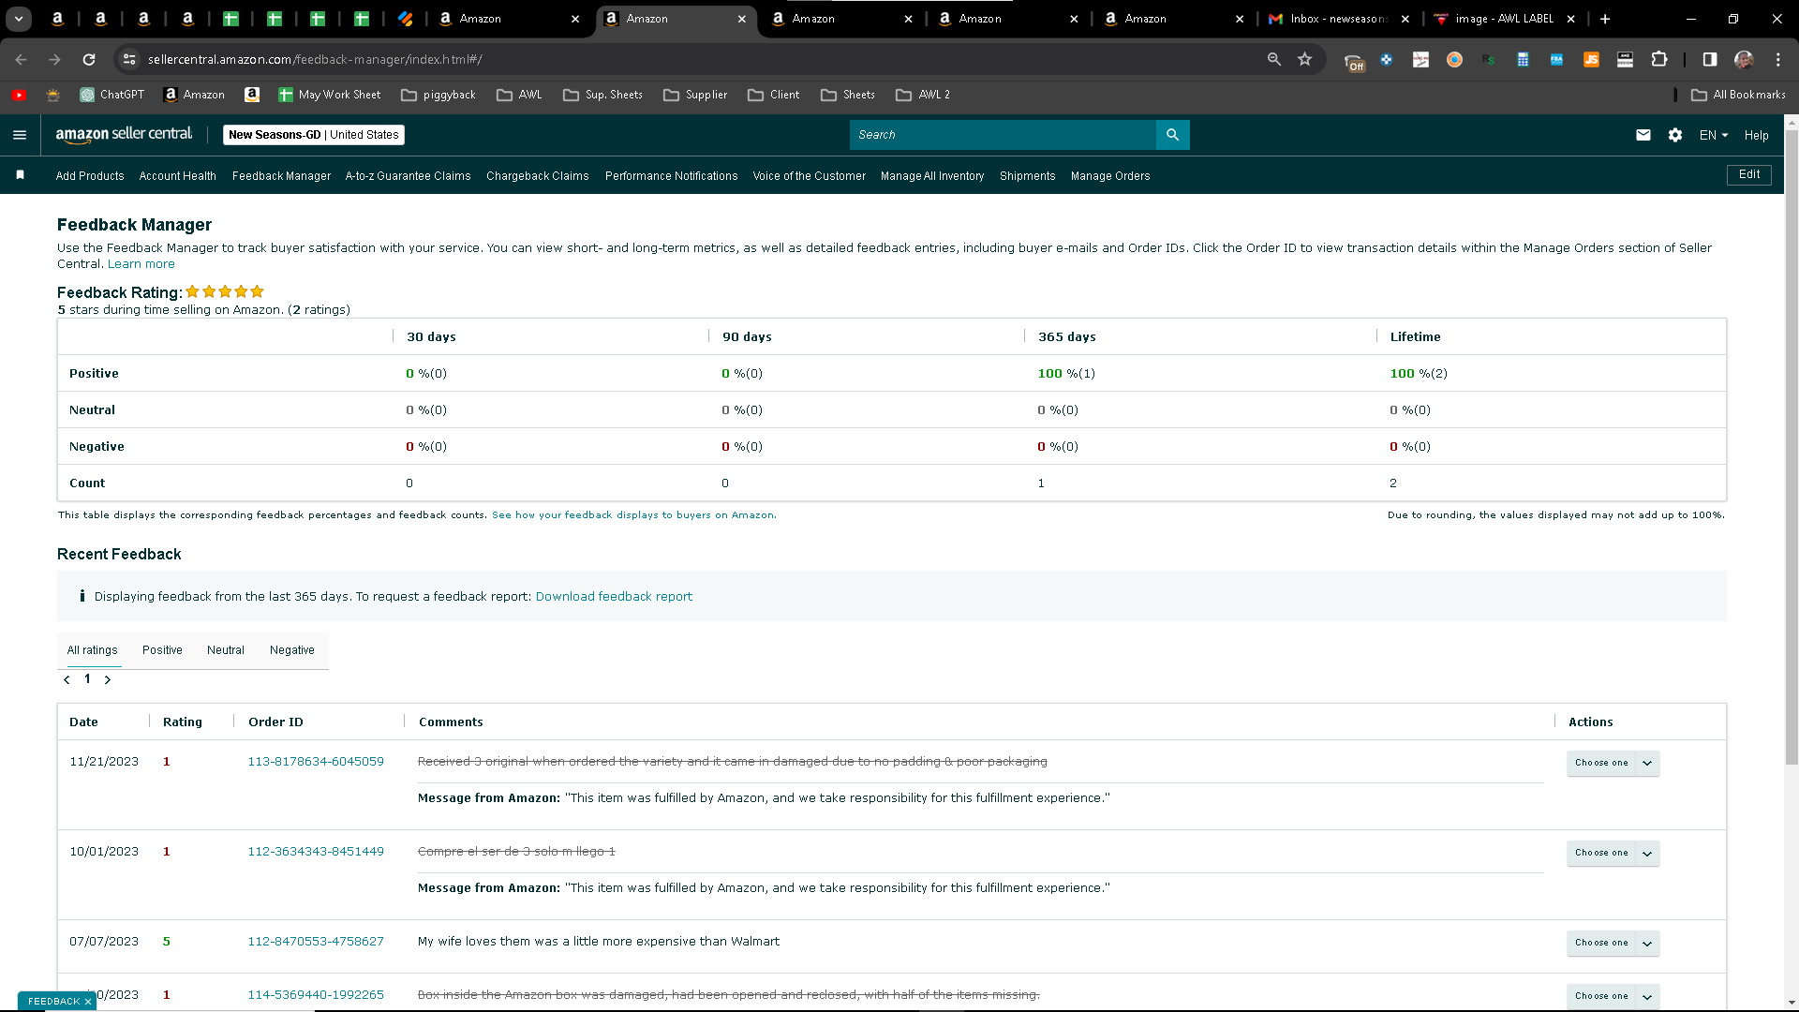
Task: Reload the page with refresh icon
Action: tap(89, 59)
